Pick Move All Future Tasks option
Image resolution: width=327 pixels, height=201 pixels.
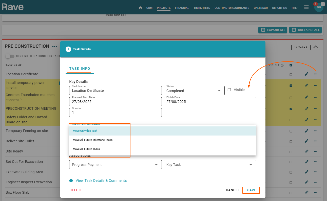click(x=162, y=149)
